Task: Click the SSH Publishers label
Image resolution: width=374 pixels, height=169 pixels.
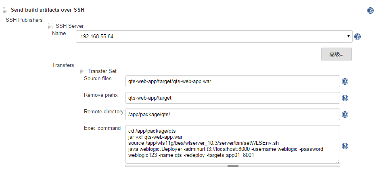Action: (24, 20)
